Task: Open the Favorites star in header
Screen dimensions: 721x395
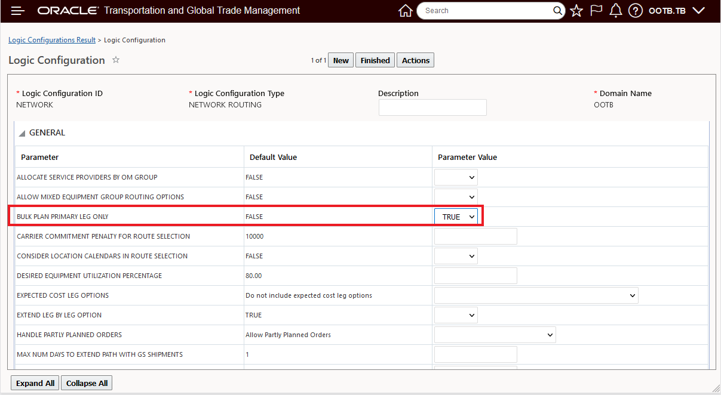Action: pyautogui.click(x=576, y=11)
